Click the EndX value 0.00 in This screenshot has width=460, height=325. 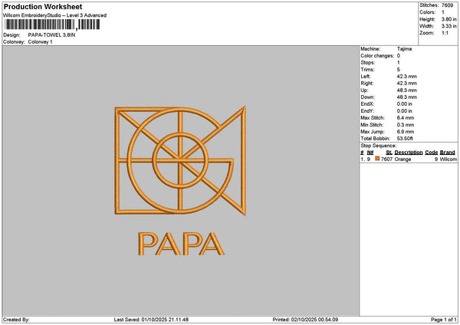(405, 104)
